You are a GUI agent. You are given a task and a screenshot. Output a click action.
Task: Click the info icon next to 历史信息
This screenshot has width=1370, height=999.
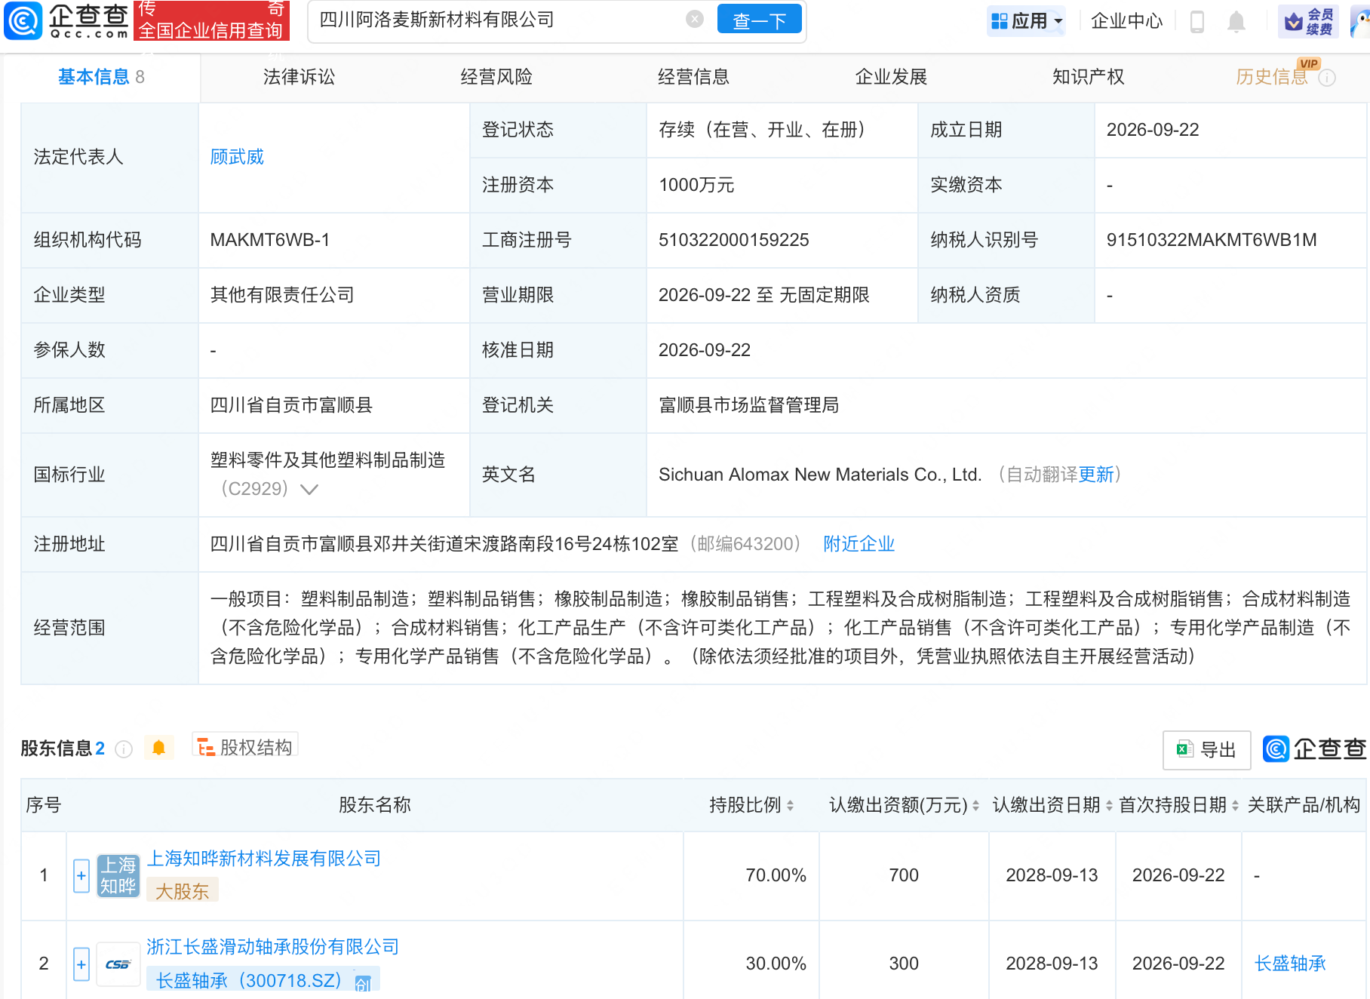pos(1327,78)
